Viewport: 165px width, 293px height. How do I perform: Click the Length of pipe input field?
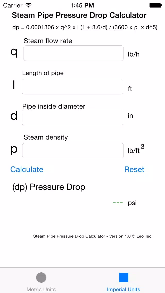(x=72, y=87)
